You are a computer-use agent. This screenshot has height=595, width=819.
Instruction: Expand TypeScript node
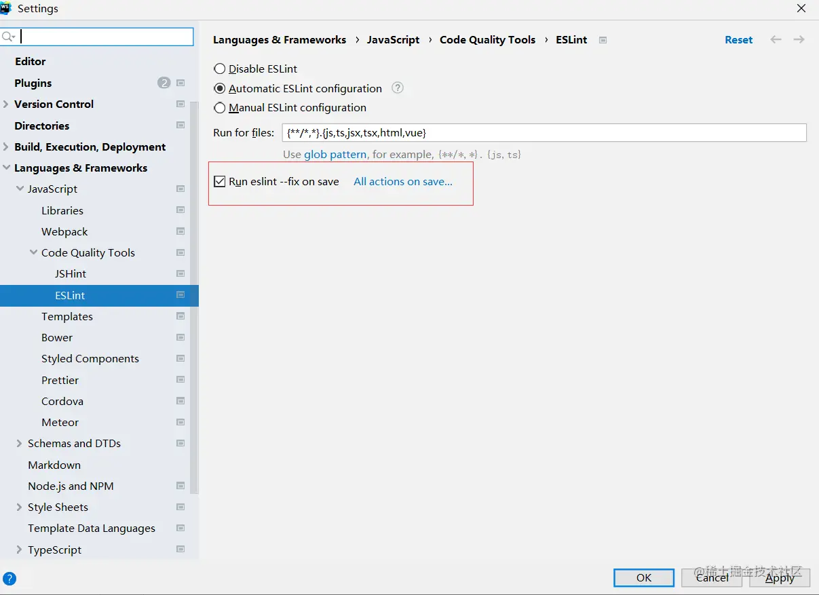tap(20, 550)
